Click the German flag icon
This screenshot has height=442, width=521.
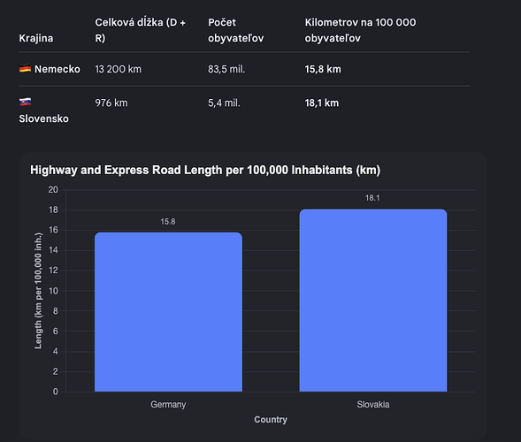click(x=25, y=69)
